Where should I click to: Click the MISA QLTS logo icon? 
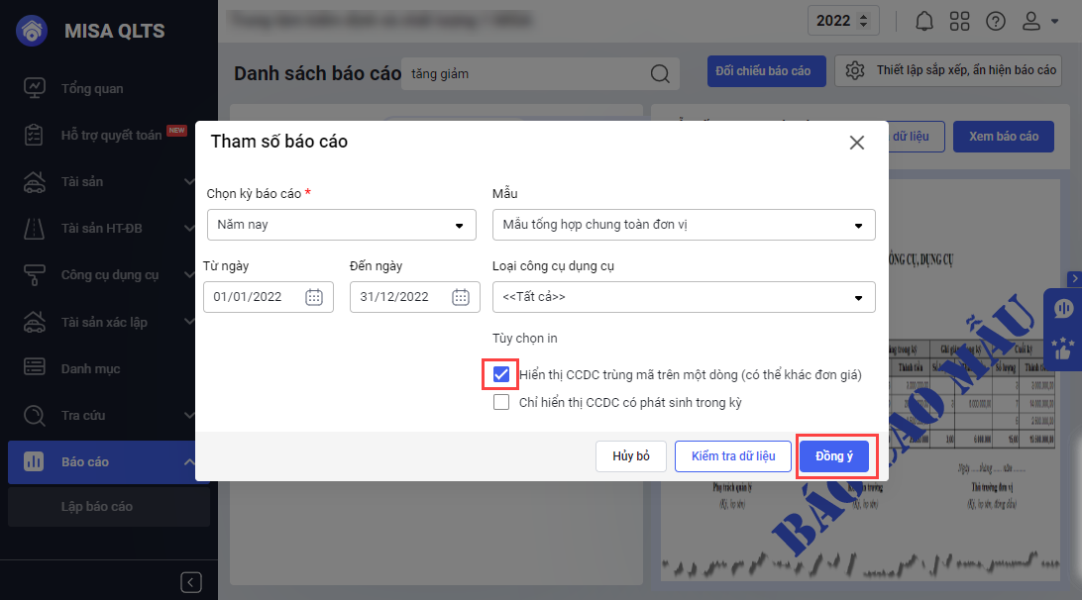pos(32,31)
